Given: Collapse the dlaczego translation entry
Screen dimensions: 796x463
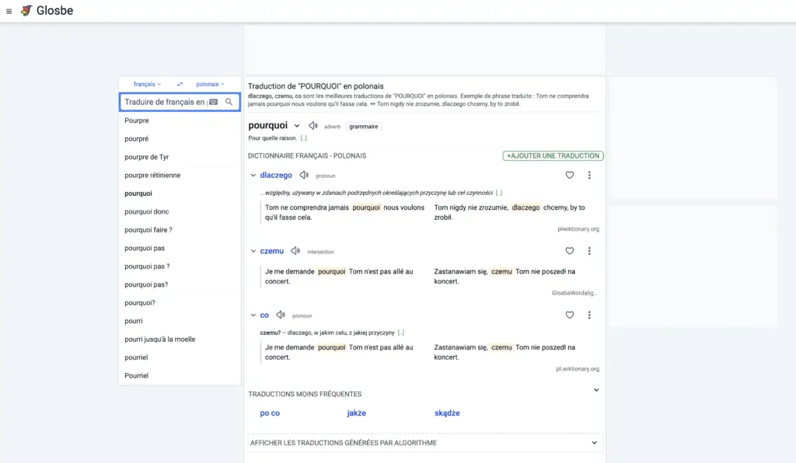Looking at the screenshot, I should click(253, 176).
